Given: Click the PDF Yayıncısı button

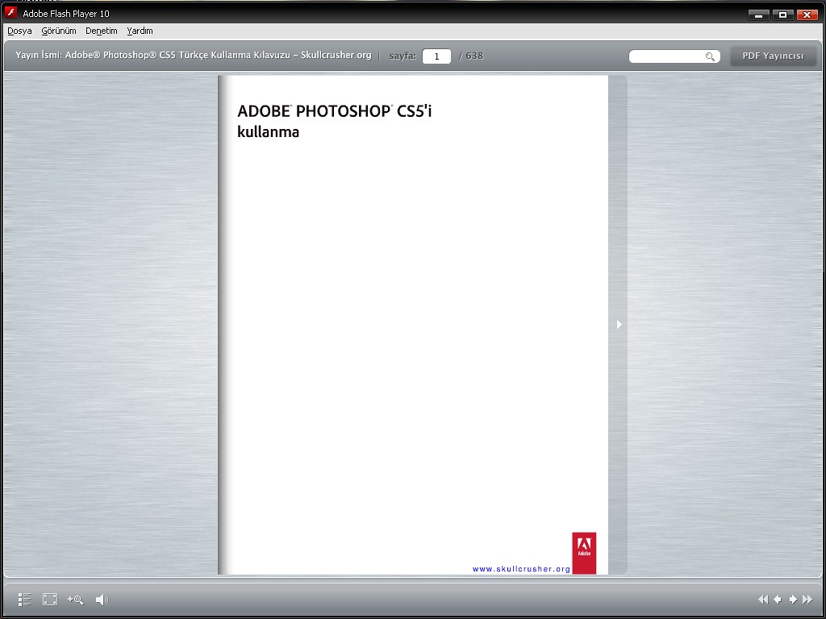Looking at the screenshot, I should click(x=773, y=56).
